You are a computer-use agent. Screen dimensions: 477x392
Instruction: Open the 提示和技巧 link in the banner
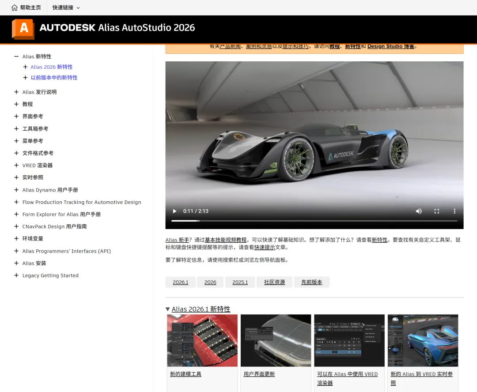tap(295, 46)
